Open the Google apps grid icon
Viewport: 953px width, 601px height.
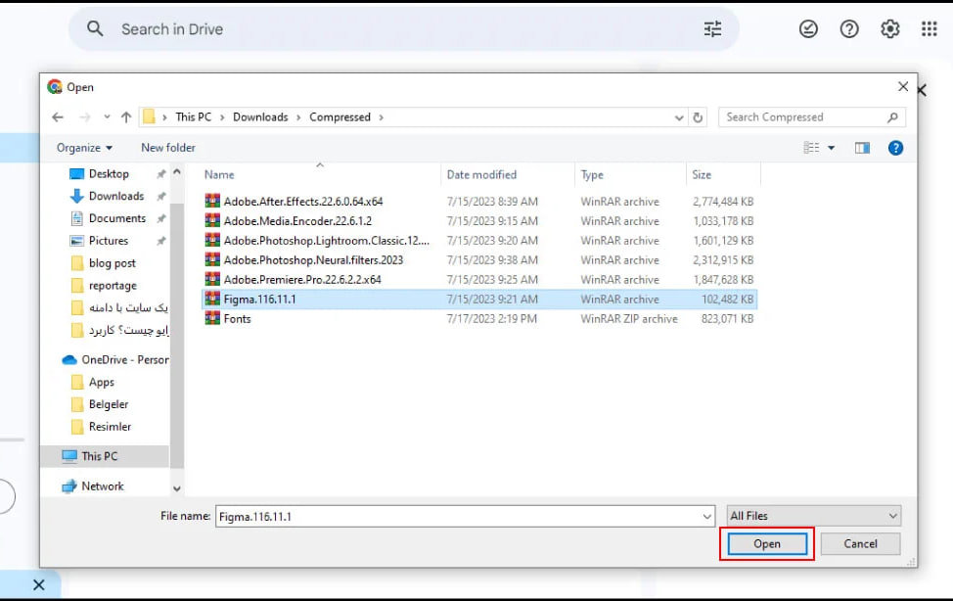tap(929, 29)
